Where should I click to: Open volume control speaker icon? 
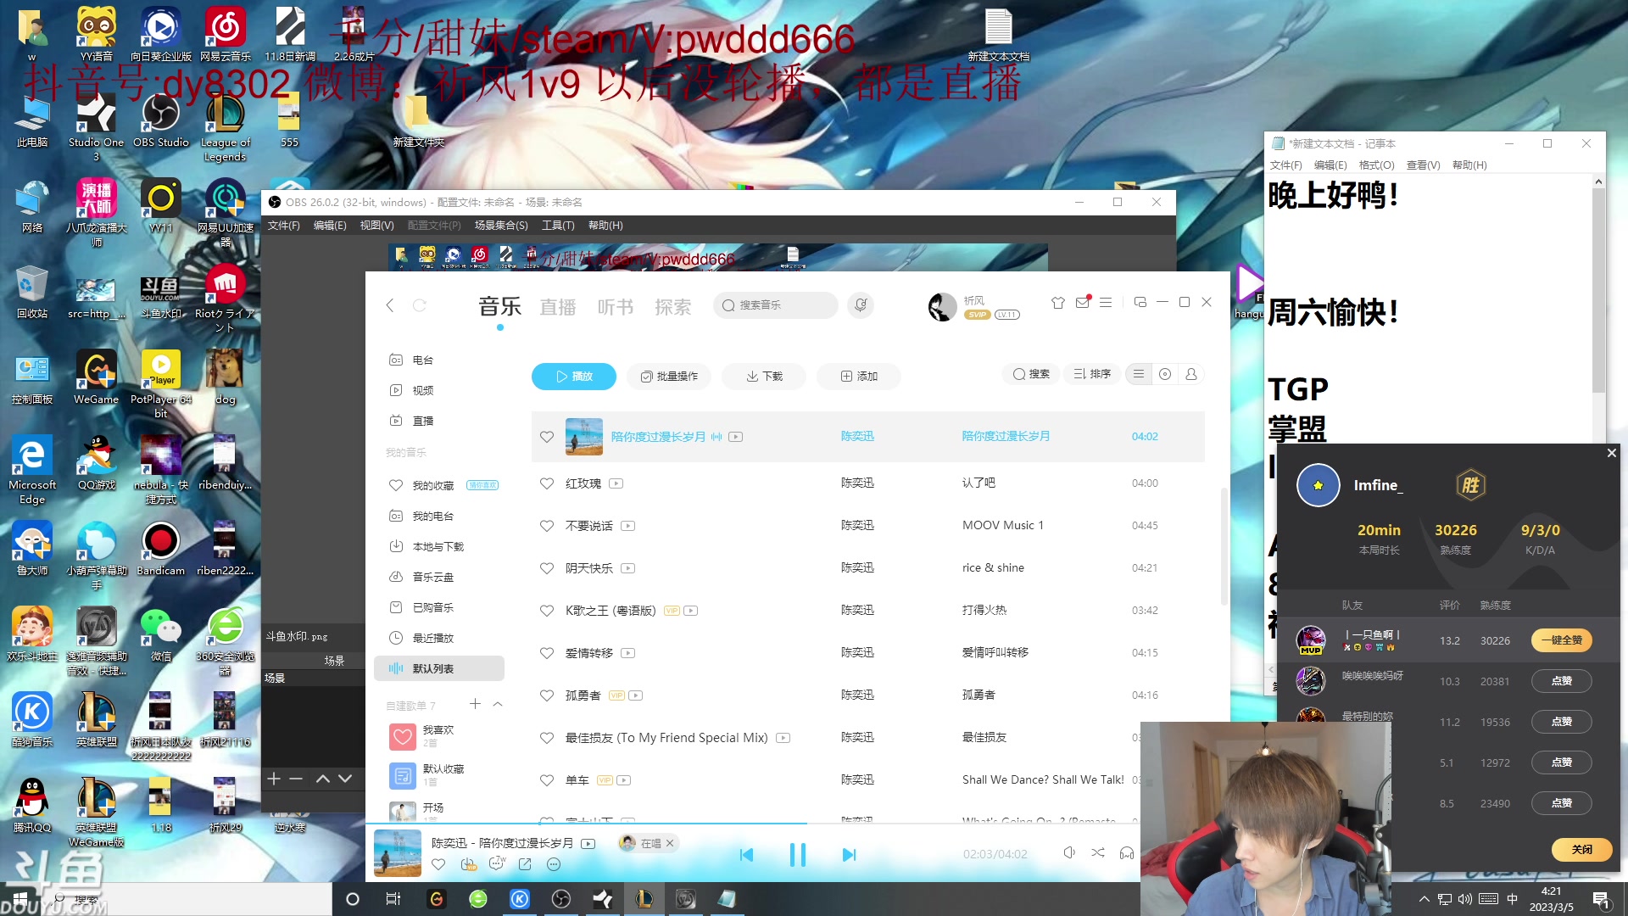coord(1069,852)
